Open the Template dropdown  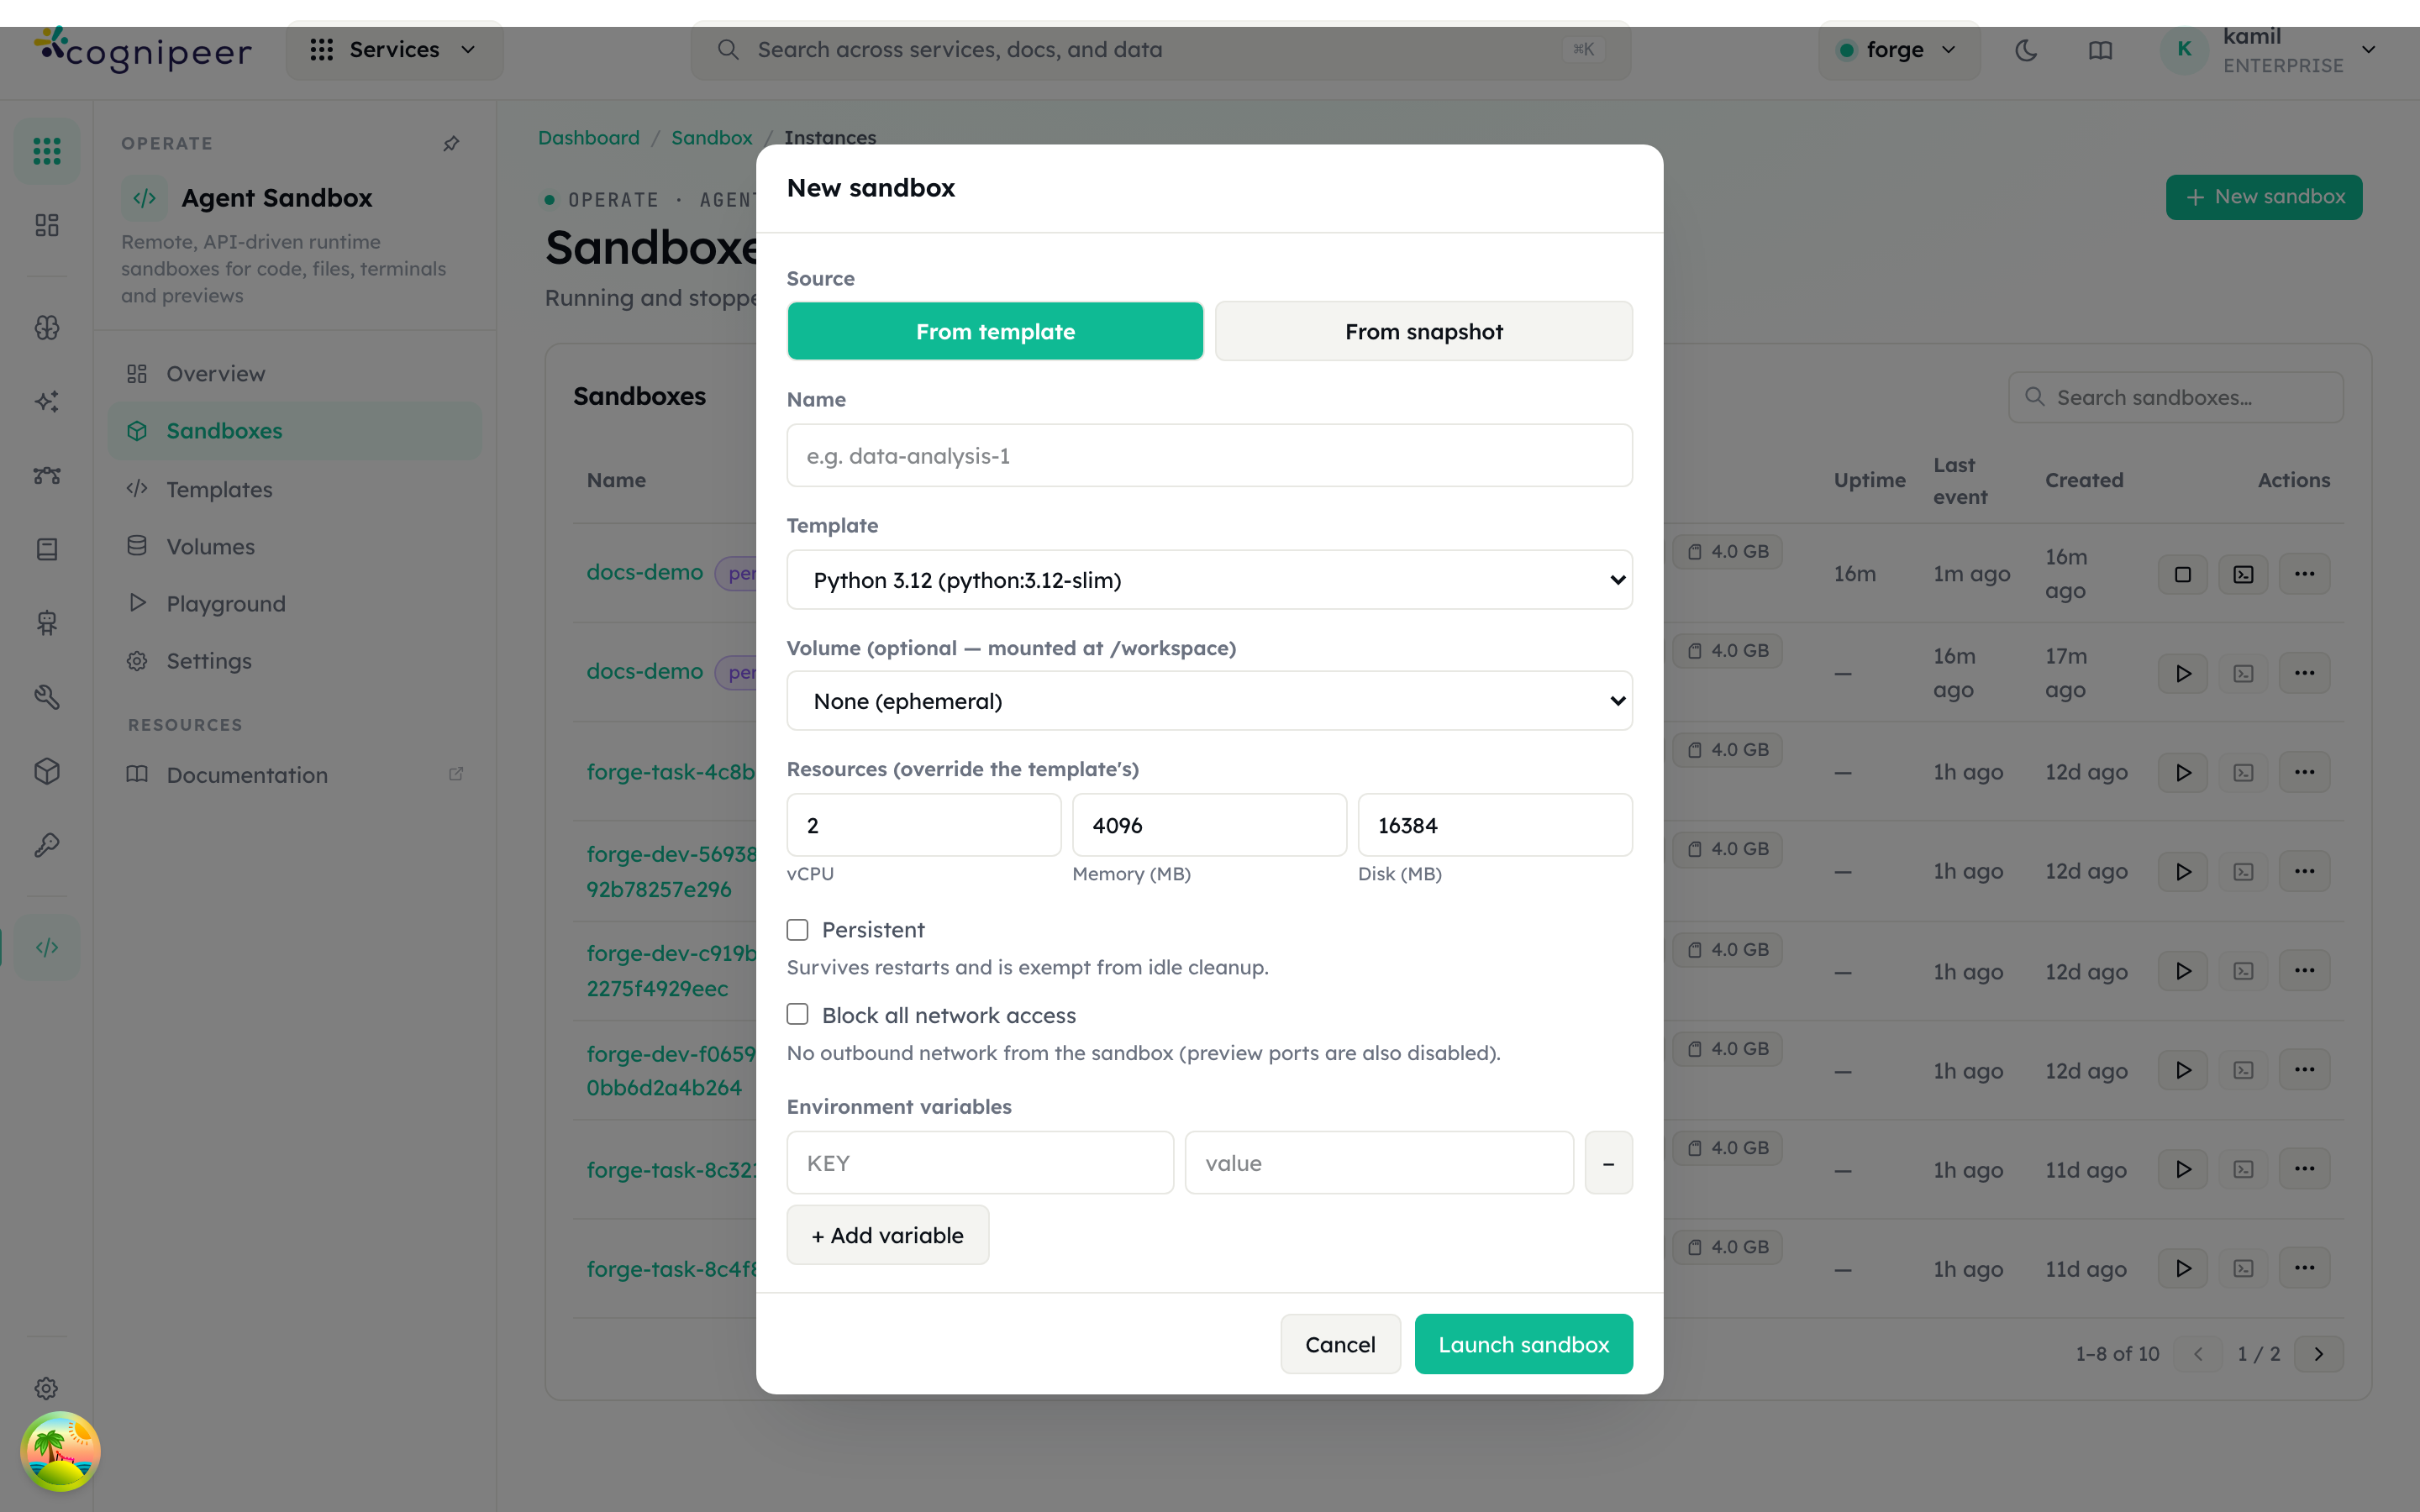(x=1209, y=580)
